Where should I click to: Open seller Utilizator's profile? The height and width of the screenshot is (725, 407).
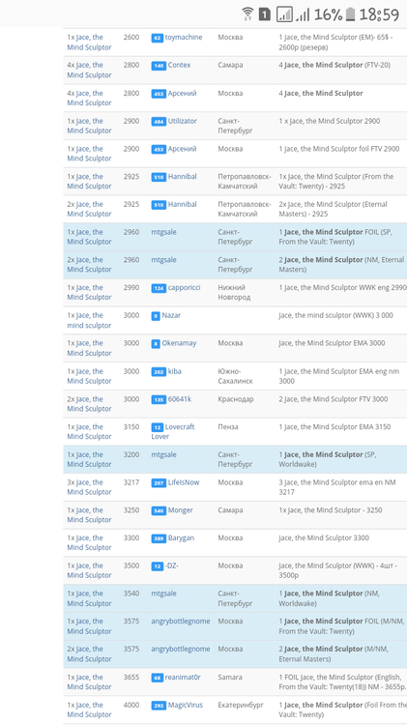(182, 121)
